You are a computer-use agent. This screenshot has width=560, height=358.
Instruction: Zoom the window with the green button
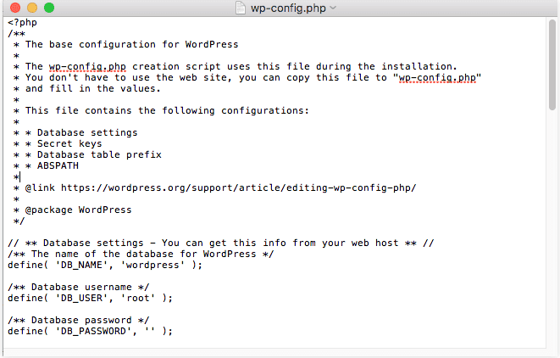tap(47, 8)
